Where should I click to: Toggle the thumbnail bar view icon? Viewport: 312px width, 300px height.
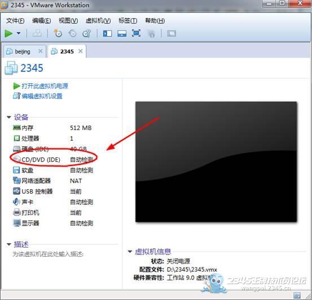click(x=122, y=33)
